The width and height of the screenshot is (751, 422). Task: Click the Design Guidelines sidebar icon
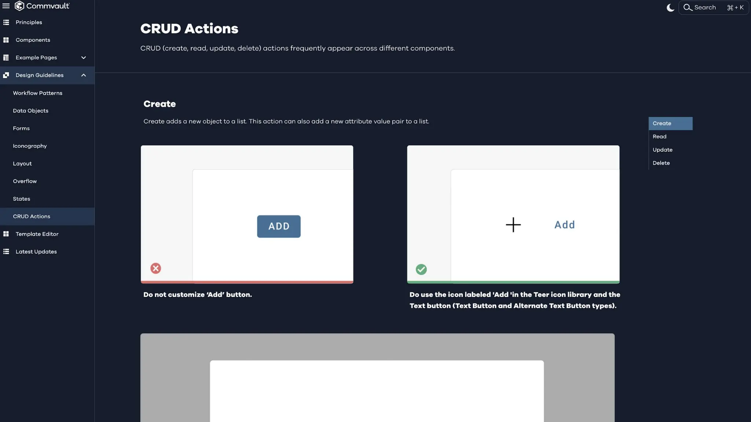click(6, 75)
